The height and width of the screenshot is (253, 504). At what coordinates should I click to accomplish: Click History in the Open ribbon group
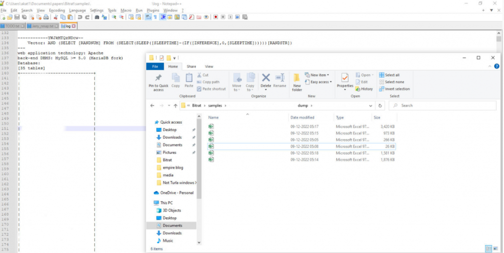[x=364, y=89]
